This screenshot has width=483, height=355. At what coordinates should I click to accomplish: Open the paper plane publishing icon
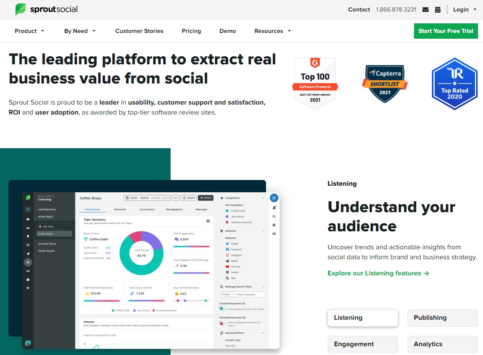[x=28, y=254]
